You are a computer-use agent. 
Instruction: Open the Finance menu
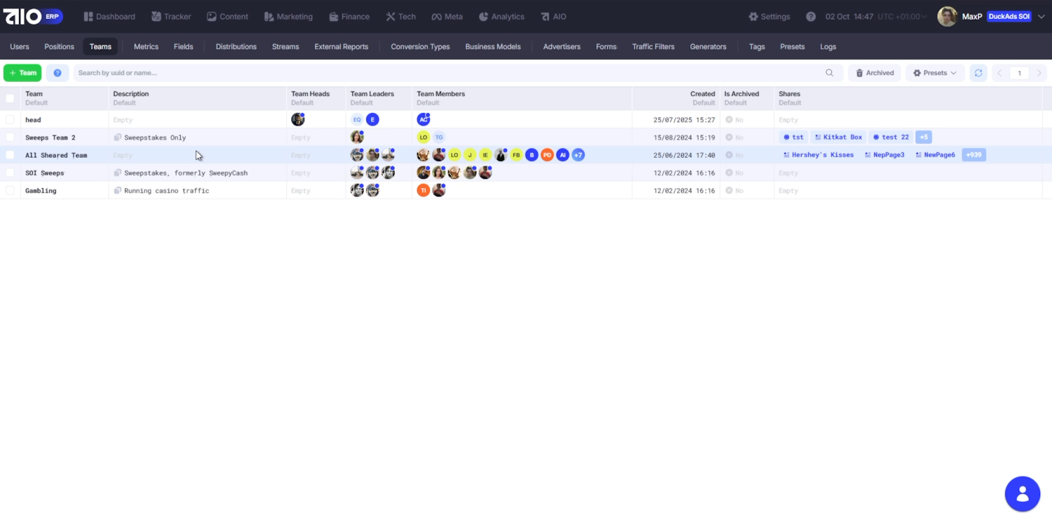coord(349,16)
